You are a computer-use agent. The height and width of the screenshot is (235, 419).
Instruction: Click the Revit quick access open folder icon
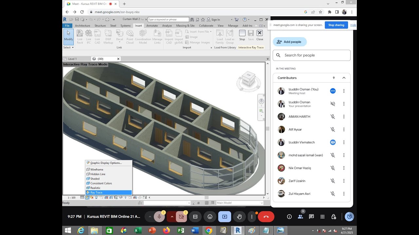pyautogui.click(x=71, y=20)
